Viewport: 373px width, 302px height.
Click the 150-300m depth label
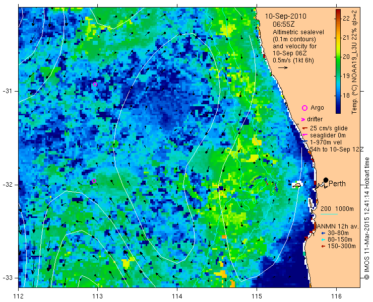coord(342,246)
